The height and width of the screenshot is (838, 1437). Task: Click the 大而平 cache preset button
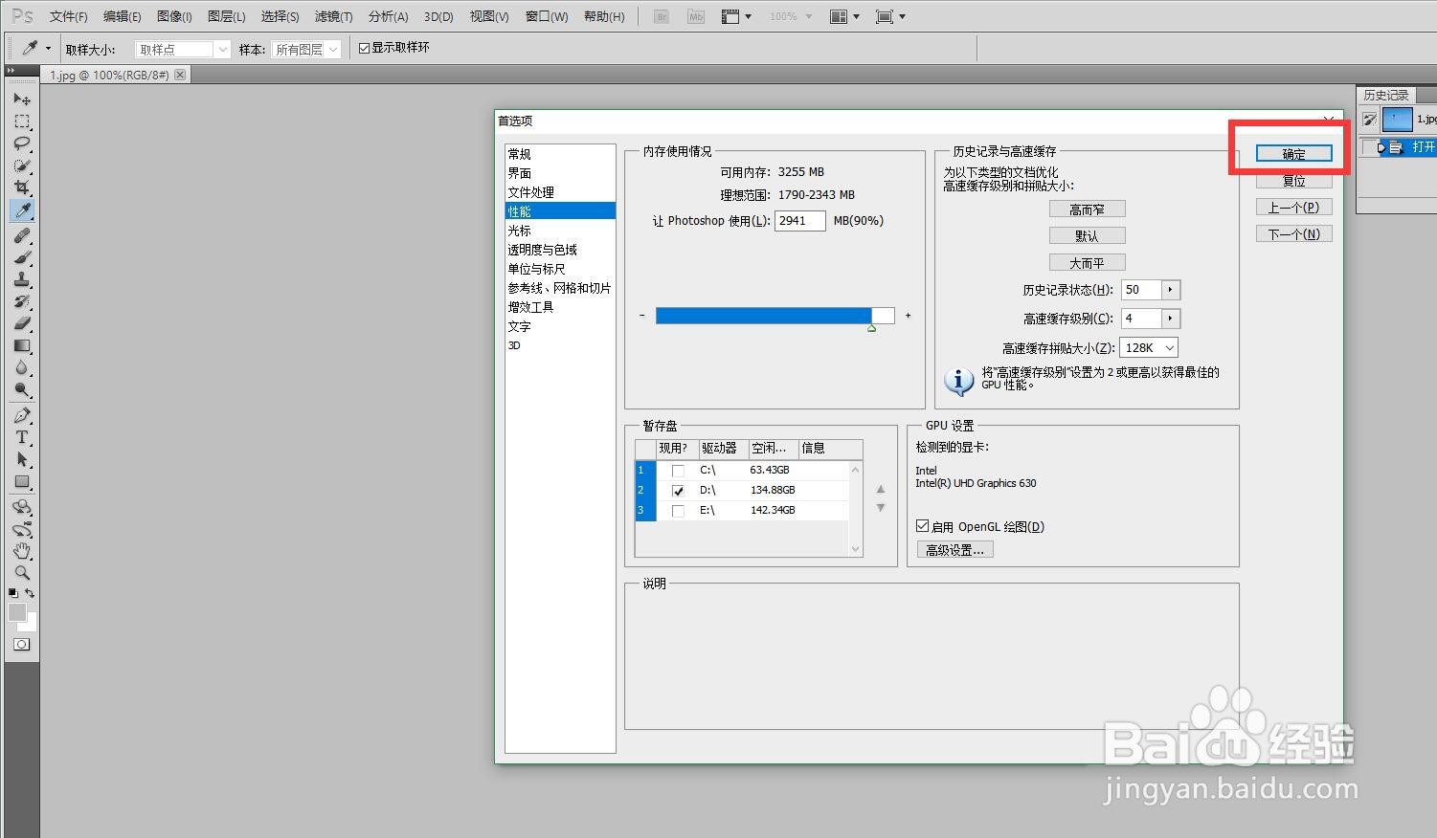1088,262
